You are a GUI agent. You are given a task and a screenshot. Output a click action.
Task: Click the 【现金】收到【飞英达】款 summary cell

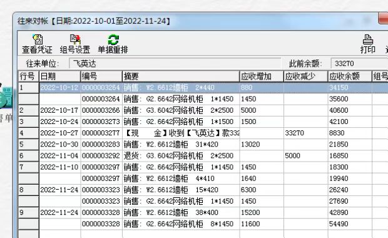click(x=181, y=133)
